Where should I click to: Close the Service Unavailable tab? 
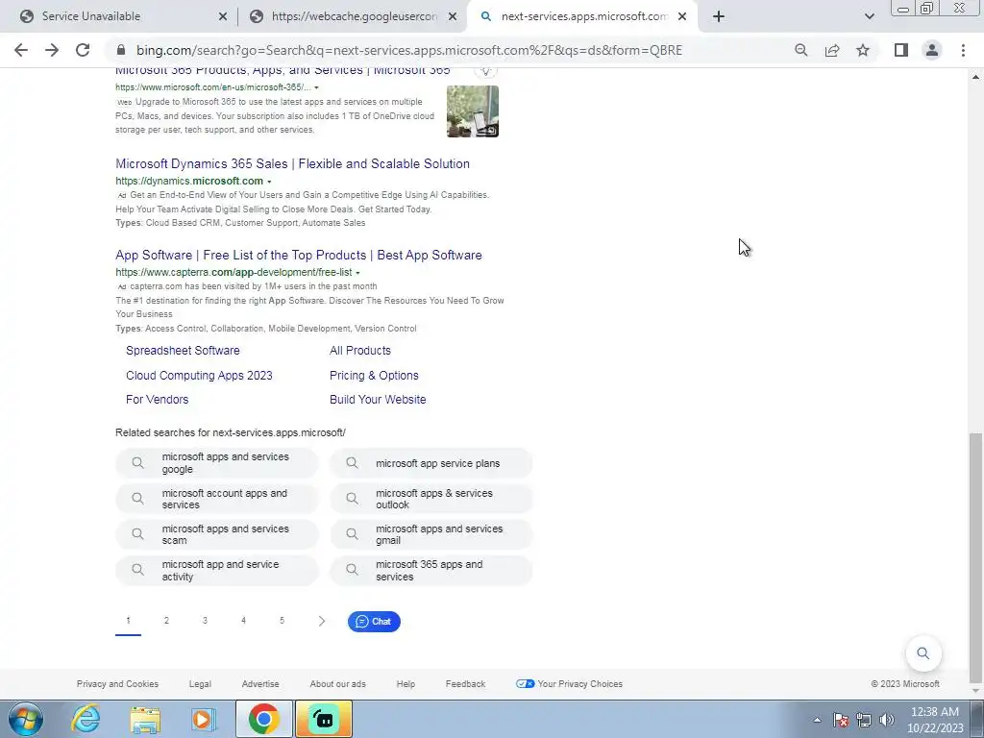click(x=223, y=17)
